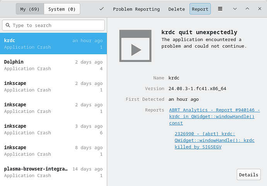This screenshot has height=186, width=267.
Task: Open bug 2326990 krdc SIGSEGV link
Action: click(x=214, y=140)
